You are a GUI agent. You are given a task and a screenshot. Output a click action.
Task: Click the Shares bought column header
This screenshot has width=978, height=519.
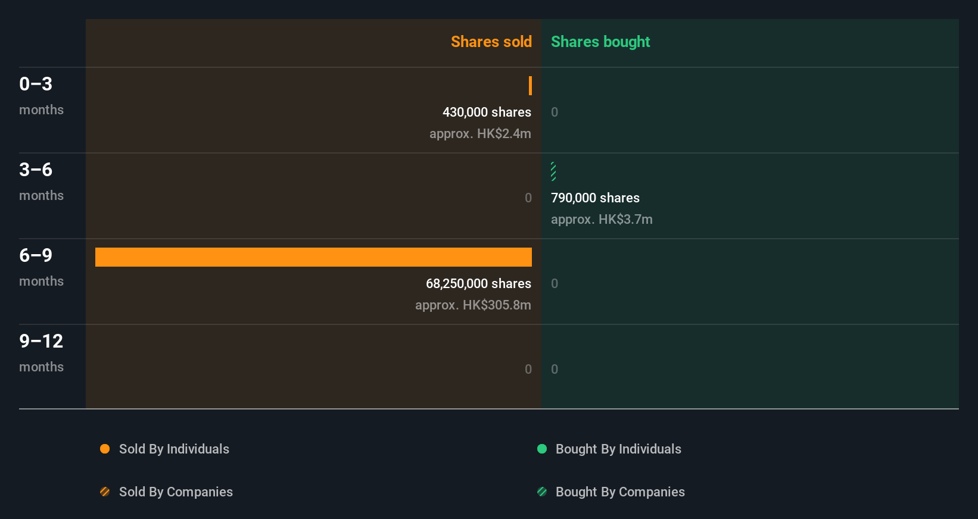600,42
